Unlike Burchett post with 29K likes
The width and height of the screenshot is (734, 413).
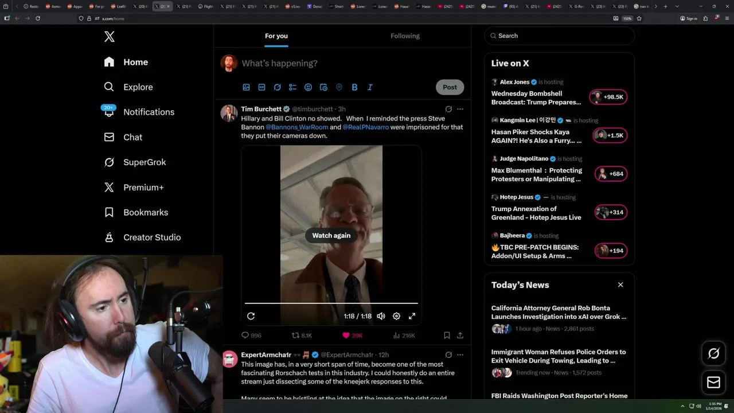pos(352,336)
